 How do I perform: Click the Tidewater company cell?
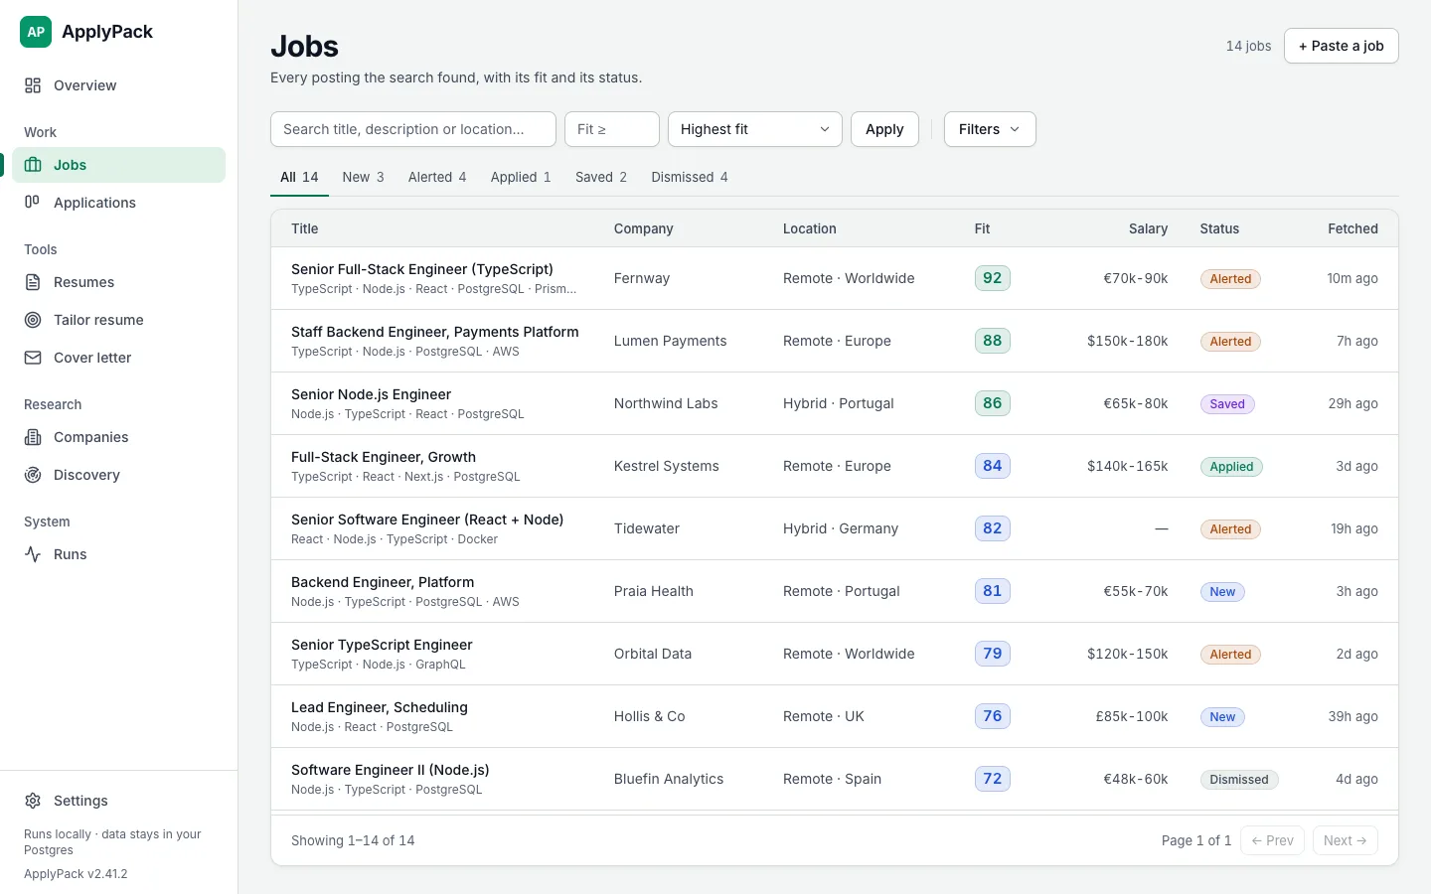coord(647,528)
